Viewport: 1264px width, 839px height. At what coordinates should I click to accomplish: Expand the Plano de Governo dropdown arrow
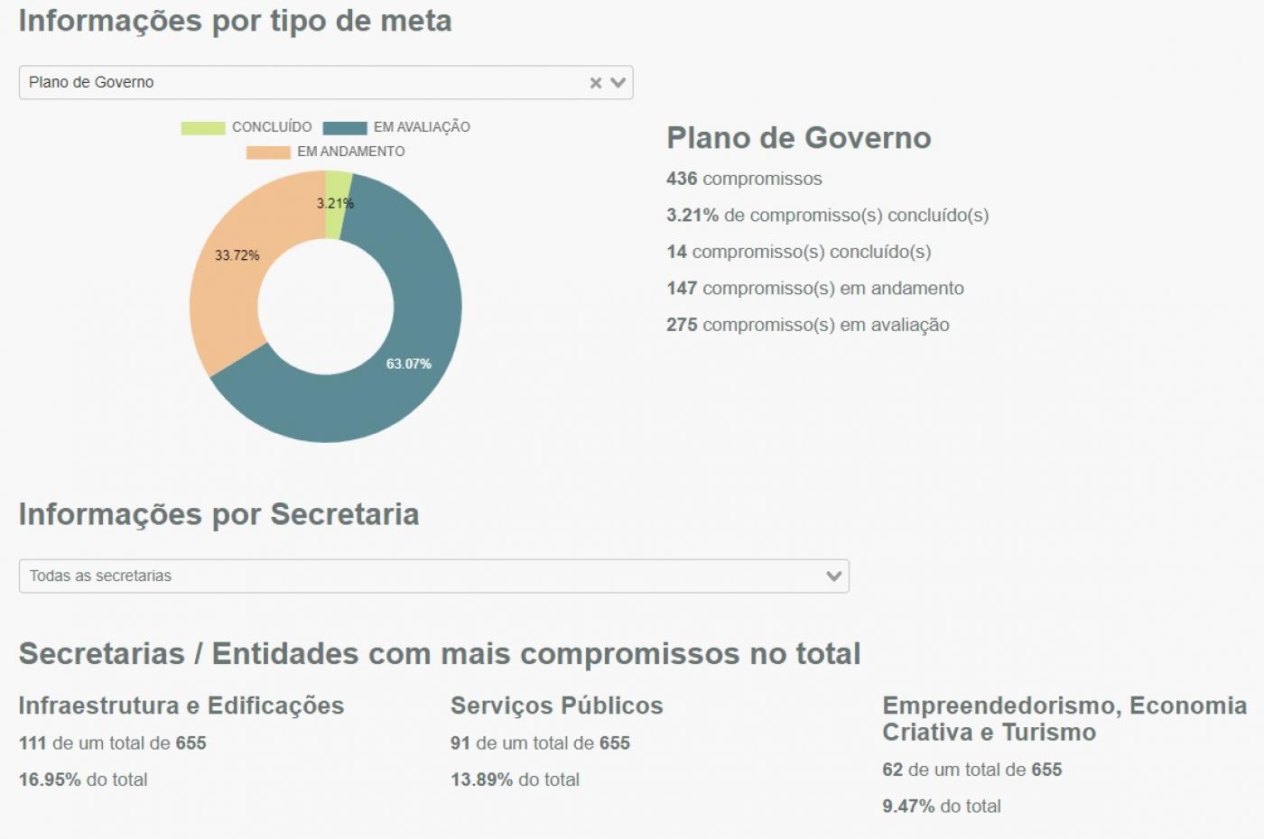[x=618, y=82]
